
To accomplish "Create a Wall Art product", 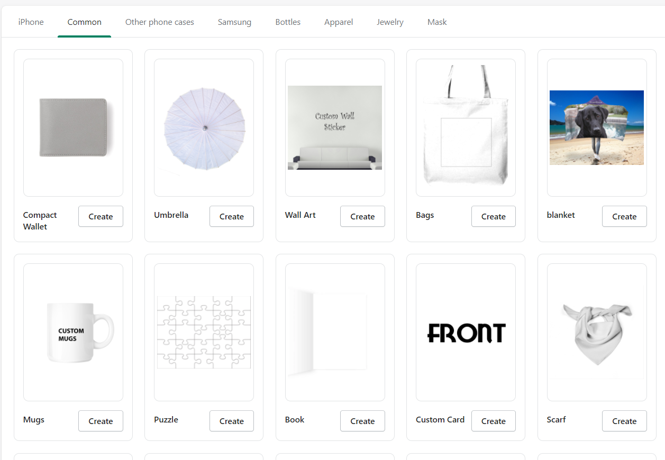I will (x=362, y=216).
